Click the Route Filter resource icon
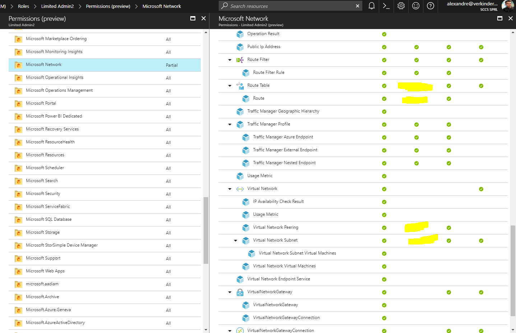The image size is (516, 333). (240, 60)
